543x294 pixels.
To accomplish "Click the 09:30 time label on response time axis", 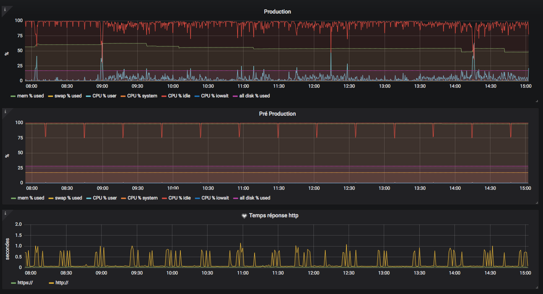I will pyautogui.click(x=137, y=273).
